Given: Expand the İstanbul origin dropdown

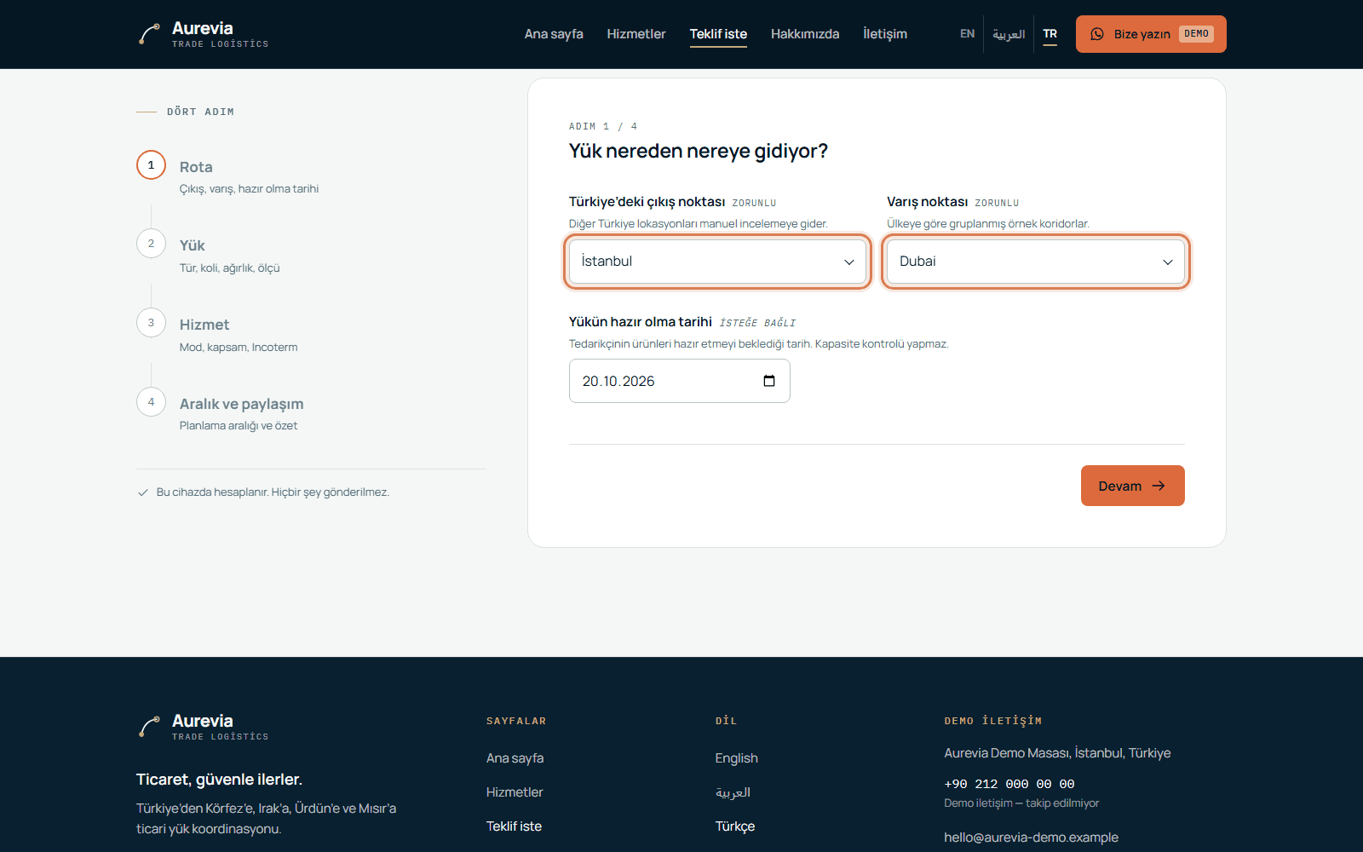Looking at the screenshot, I should coord(717,262).
